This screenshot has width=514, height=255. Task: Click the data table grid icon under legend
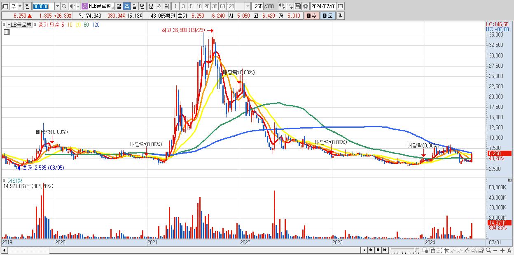[x=7, y=32]
